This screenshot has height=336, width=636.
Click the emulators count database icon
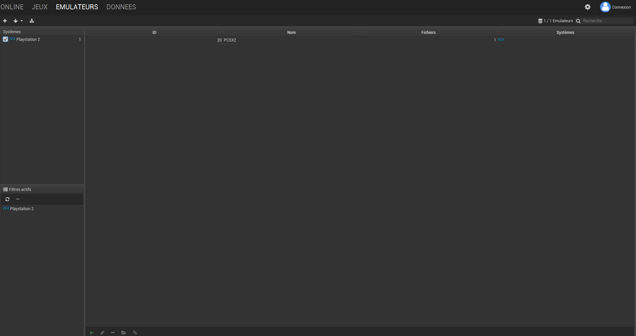point(540,21)
